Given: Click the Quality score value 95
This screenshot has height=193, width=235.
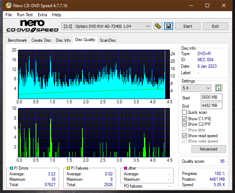Looking at the screenshot, I should (222, 161).
